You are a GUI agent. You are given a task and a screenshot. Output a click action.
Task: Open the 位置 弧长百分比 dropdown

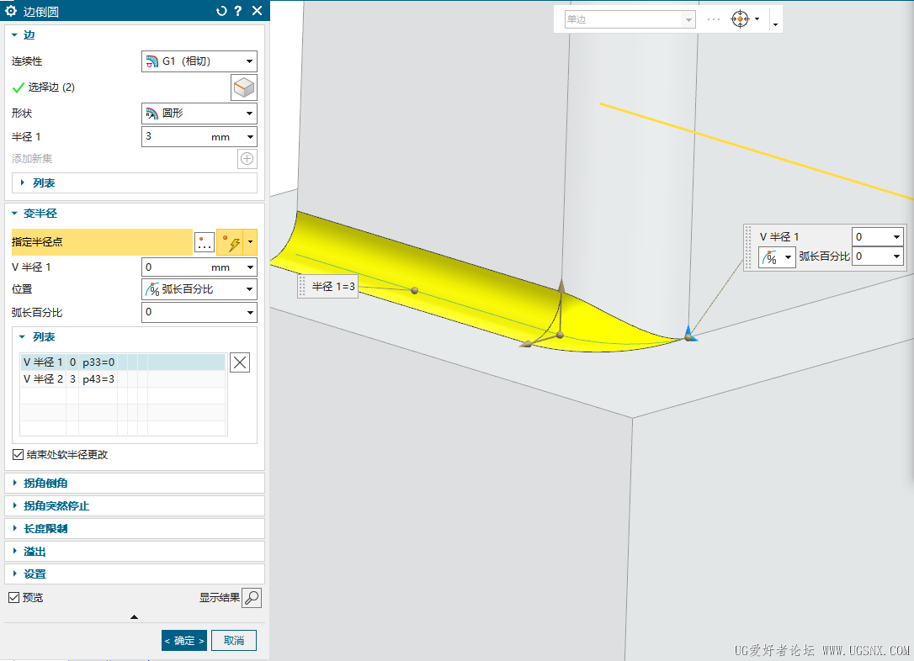coord(199,288)
